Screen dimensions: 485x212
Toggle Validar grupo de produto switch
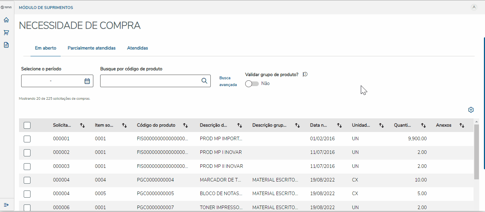252,84
